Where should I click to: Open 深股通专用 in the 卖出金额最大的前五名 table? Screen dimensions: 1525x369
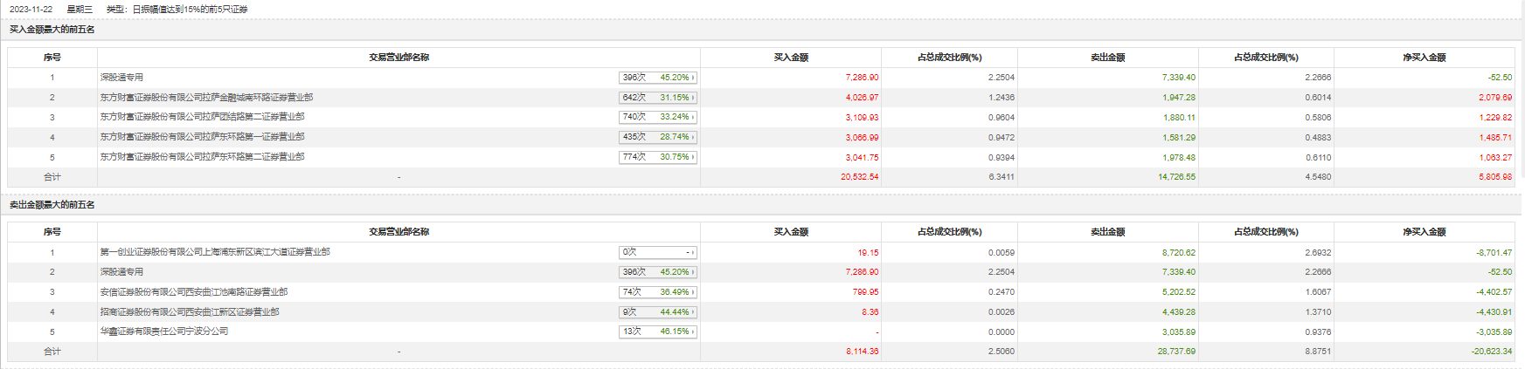click(x=121, y=272)
